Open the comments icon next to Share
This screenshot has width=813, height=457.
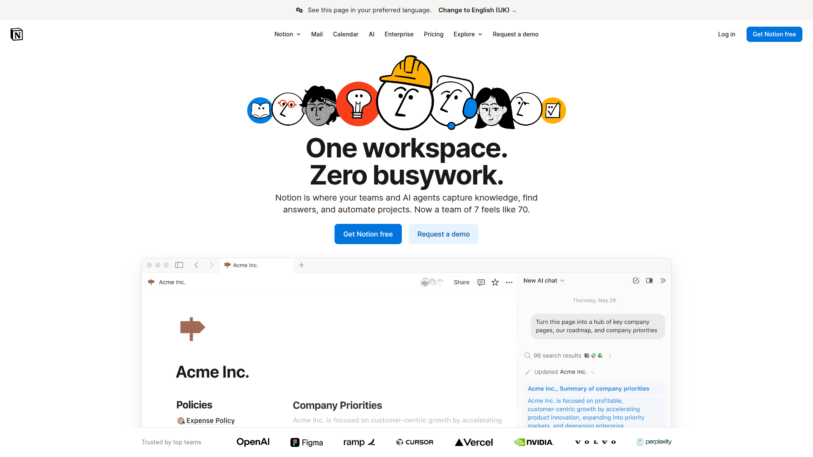[x=481, y=282]
